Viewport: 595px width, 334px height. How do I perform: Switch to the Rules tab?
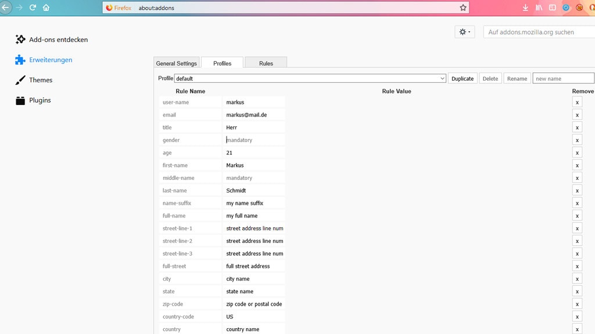(x=266, y=63)
